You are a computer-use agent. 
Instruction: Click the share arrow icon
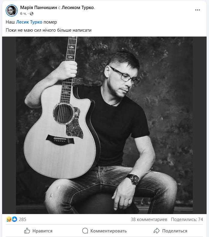click(156, 231)
